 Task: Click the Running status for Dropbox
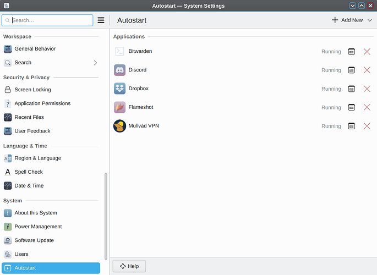pyautogui.click(x=331, y=89)
